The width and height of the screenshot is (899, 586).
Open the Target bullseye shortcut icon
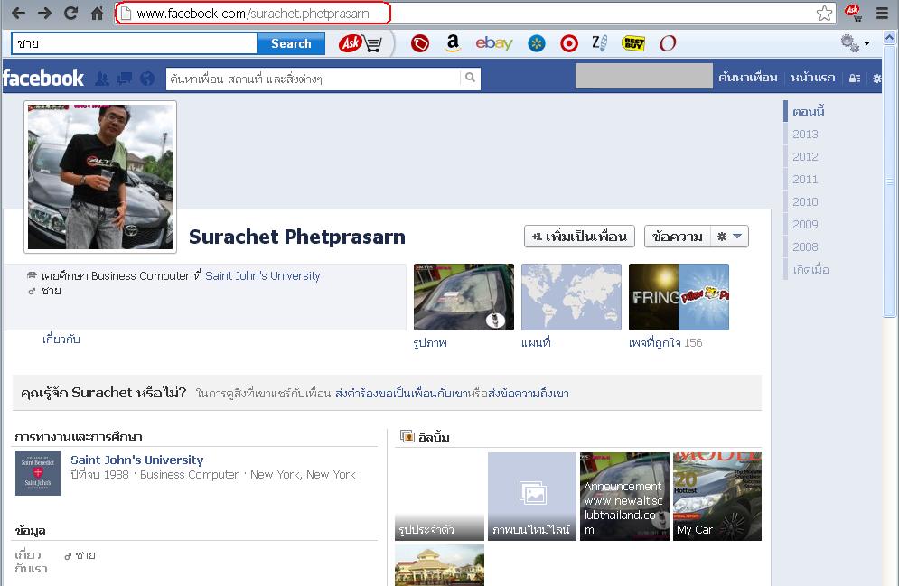[x=568, y=43]
